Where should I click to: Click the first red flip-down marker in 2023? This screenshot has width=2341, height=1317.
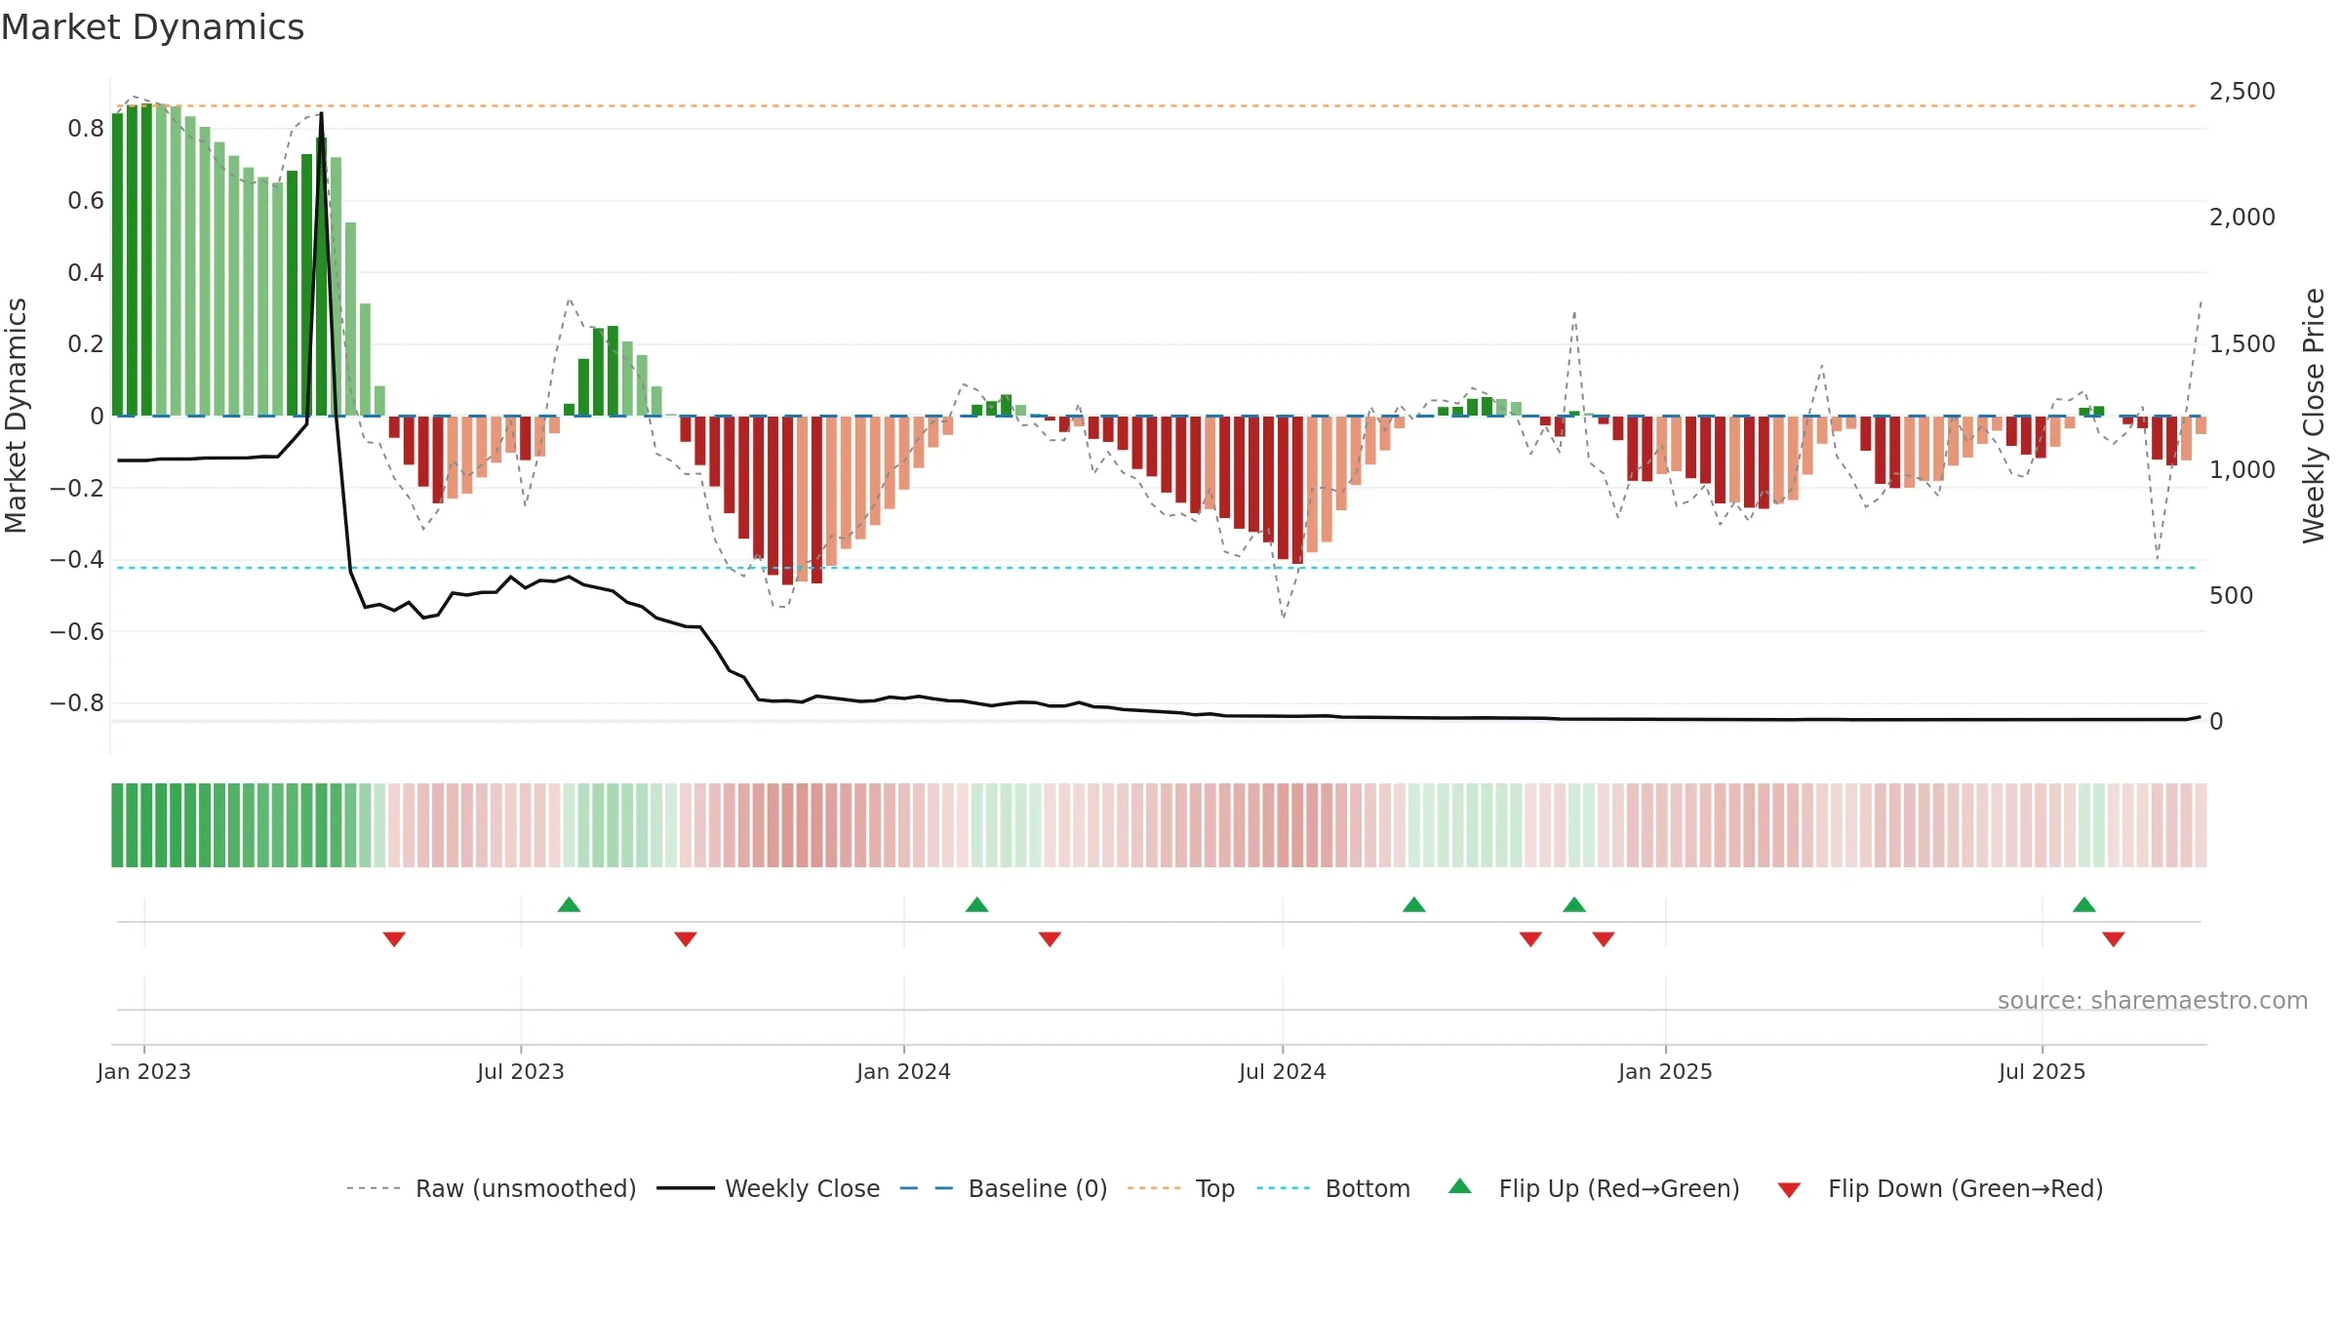[394, 938]
